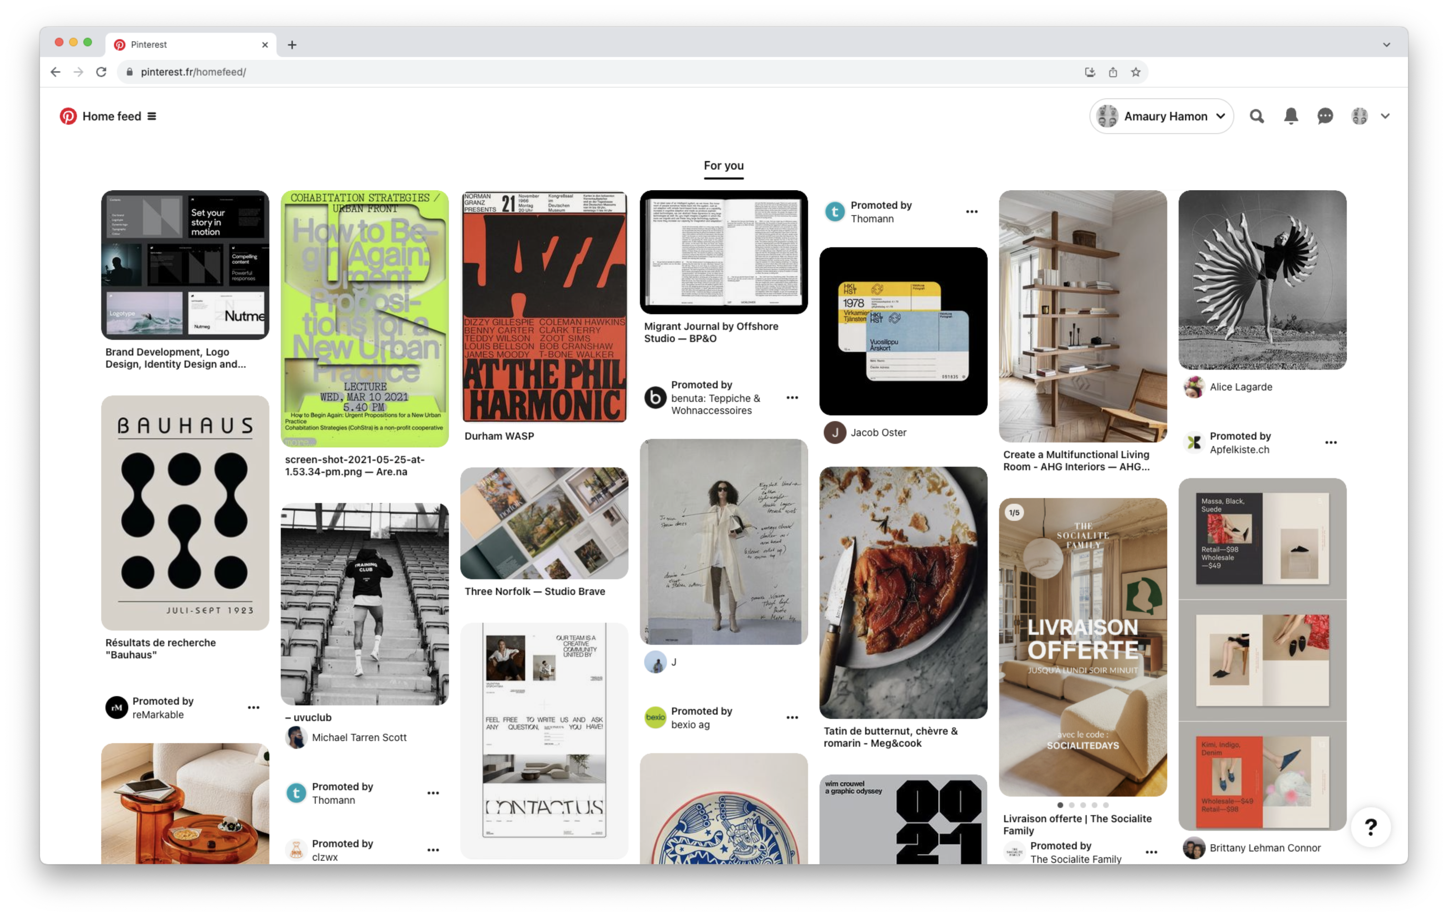Viewport: 1448px width, 917px height.
Task: Reload the page
Action: click(x=101, y=72)
